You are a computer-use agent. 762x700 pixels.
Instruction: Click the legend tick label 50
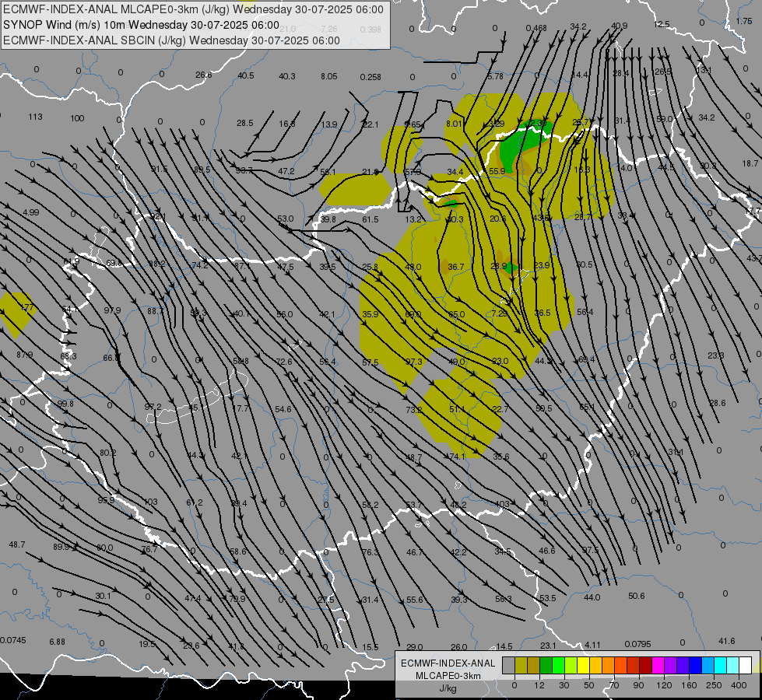coord(589,685)
